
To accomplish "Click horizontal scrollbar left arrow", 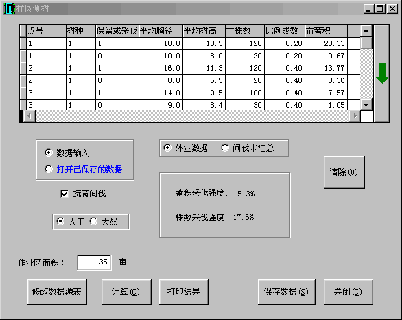I will tap(29, 116).
